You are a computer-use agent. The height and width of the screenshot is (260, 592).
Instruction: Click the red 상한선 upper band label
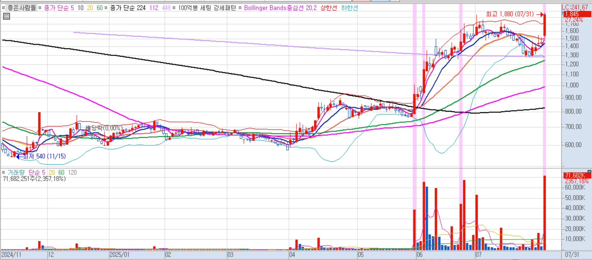(x=329, y=8)
